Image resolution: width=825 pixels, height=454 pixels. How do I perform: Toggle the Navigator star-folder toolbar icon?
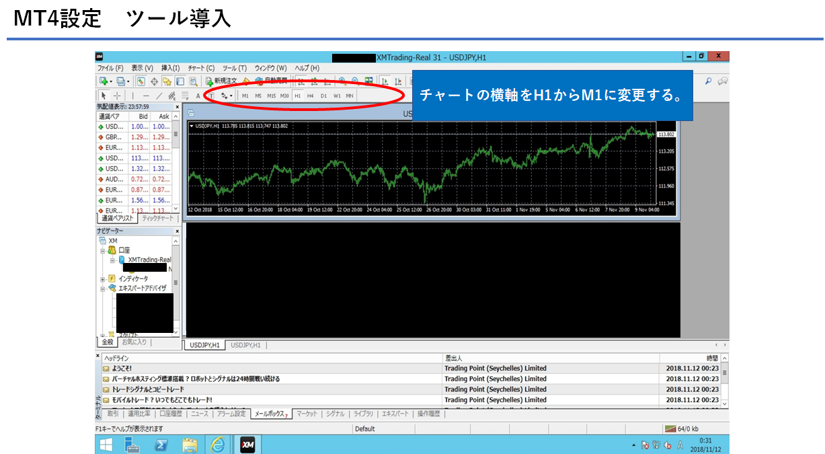click(x=167, y=81)
